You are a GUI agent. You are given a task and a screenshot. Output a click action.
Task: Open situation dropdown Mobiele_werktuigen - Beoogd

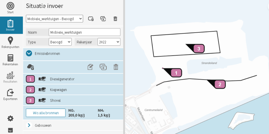(x=55, y=18)
